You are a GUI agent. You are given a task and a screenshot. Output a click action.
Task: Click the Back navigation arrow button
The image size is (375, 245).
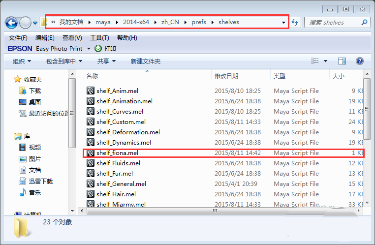tap(11, 23)
